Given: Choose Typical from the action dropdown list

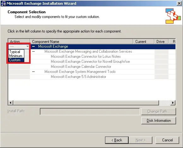Looking at the screenshot, I should point(16,51).
